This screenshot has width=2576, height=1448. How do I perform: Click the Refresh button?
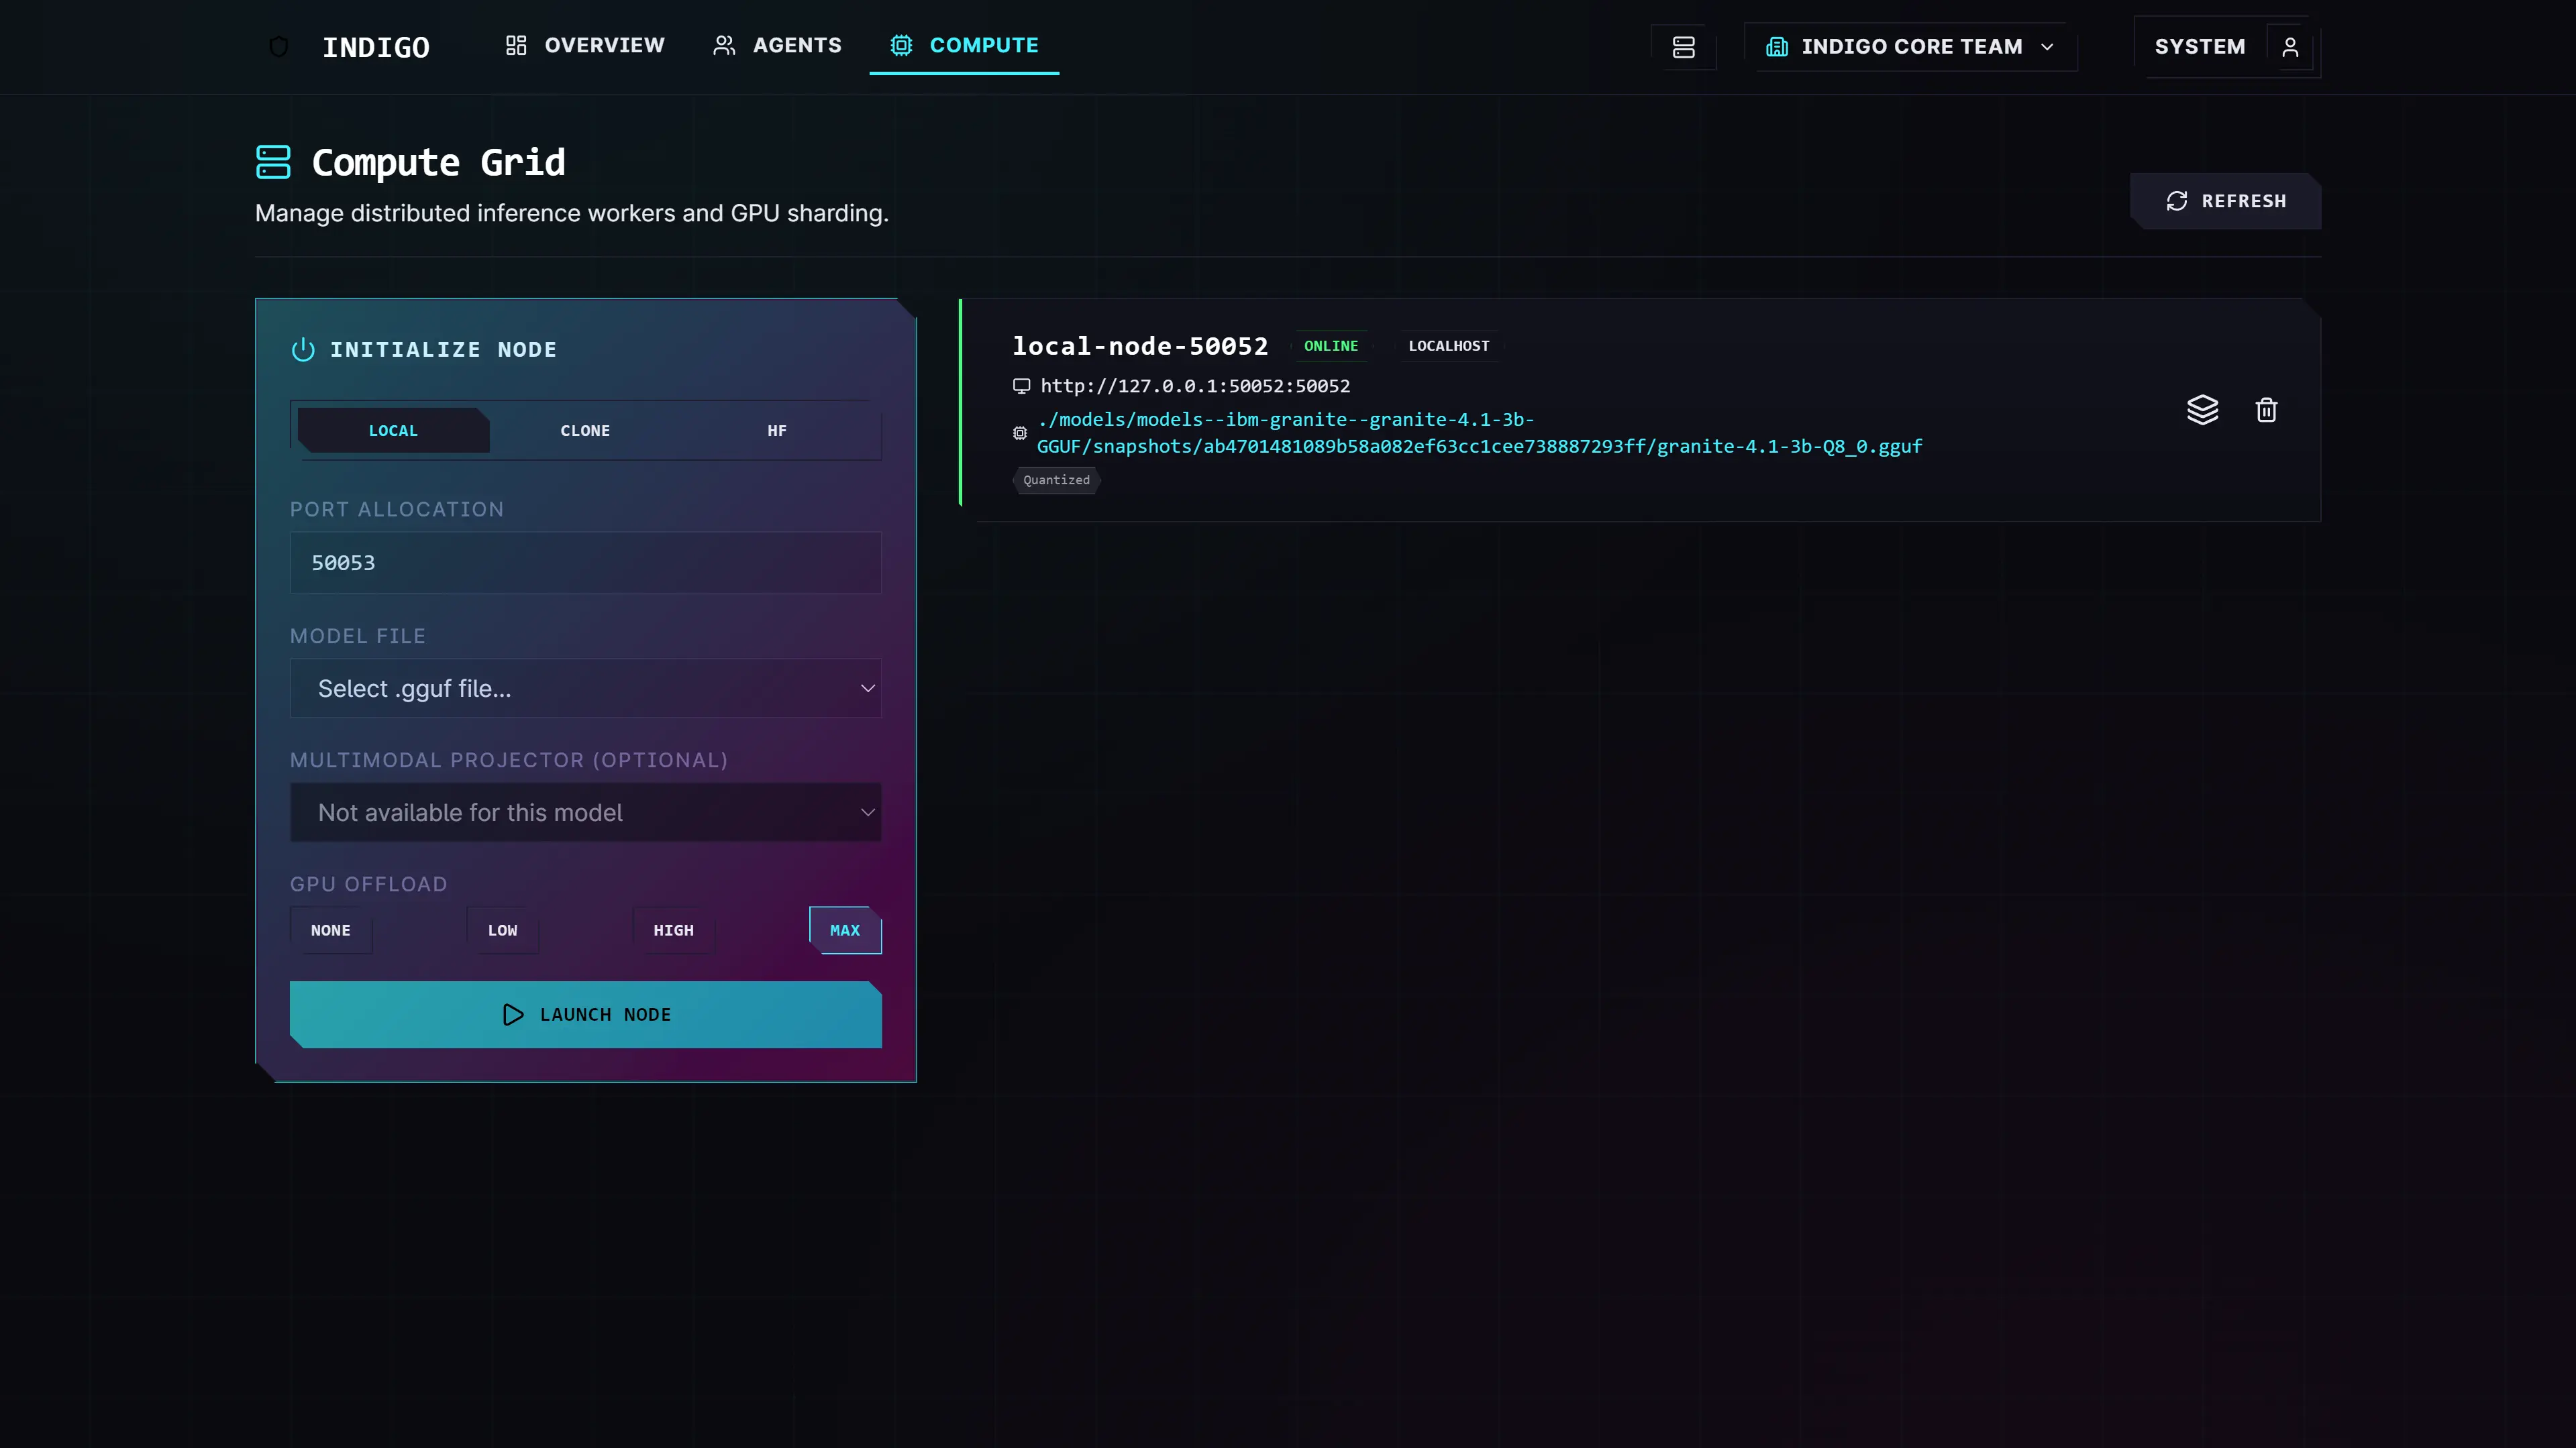point(2225,201)
